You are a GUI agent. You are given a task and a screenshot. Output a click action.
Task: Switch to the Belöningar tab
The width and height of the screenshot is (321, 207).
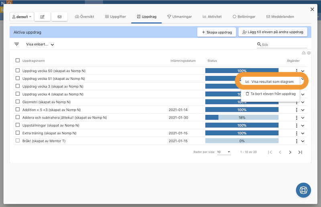[x=244, y=16]
